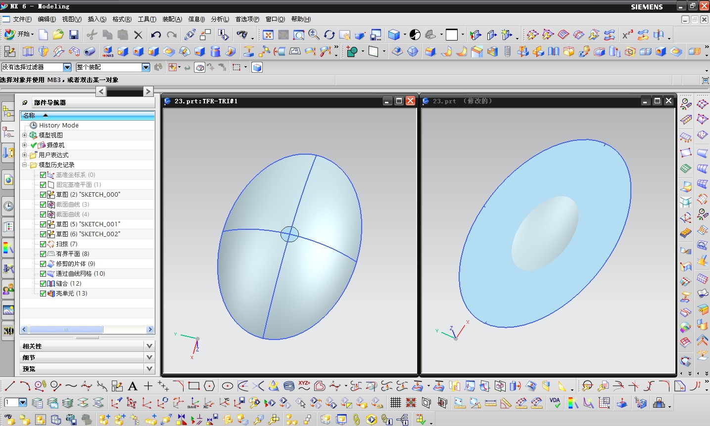Open a file using the folder icon

(58, 35)
